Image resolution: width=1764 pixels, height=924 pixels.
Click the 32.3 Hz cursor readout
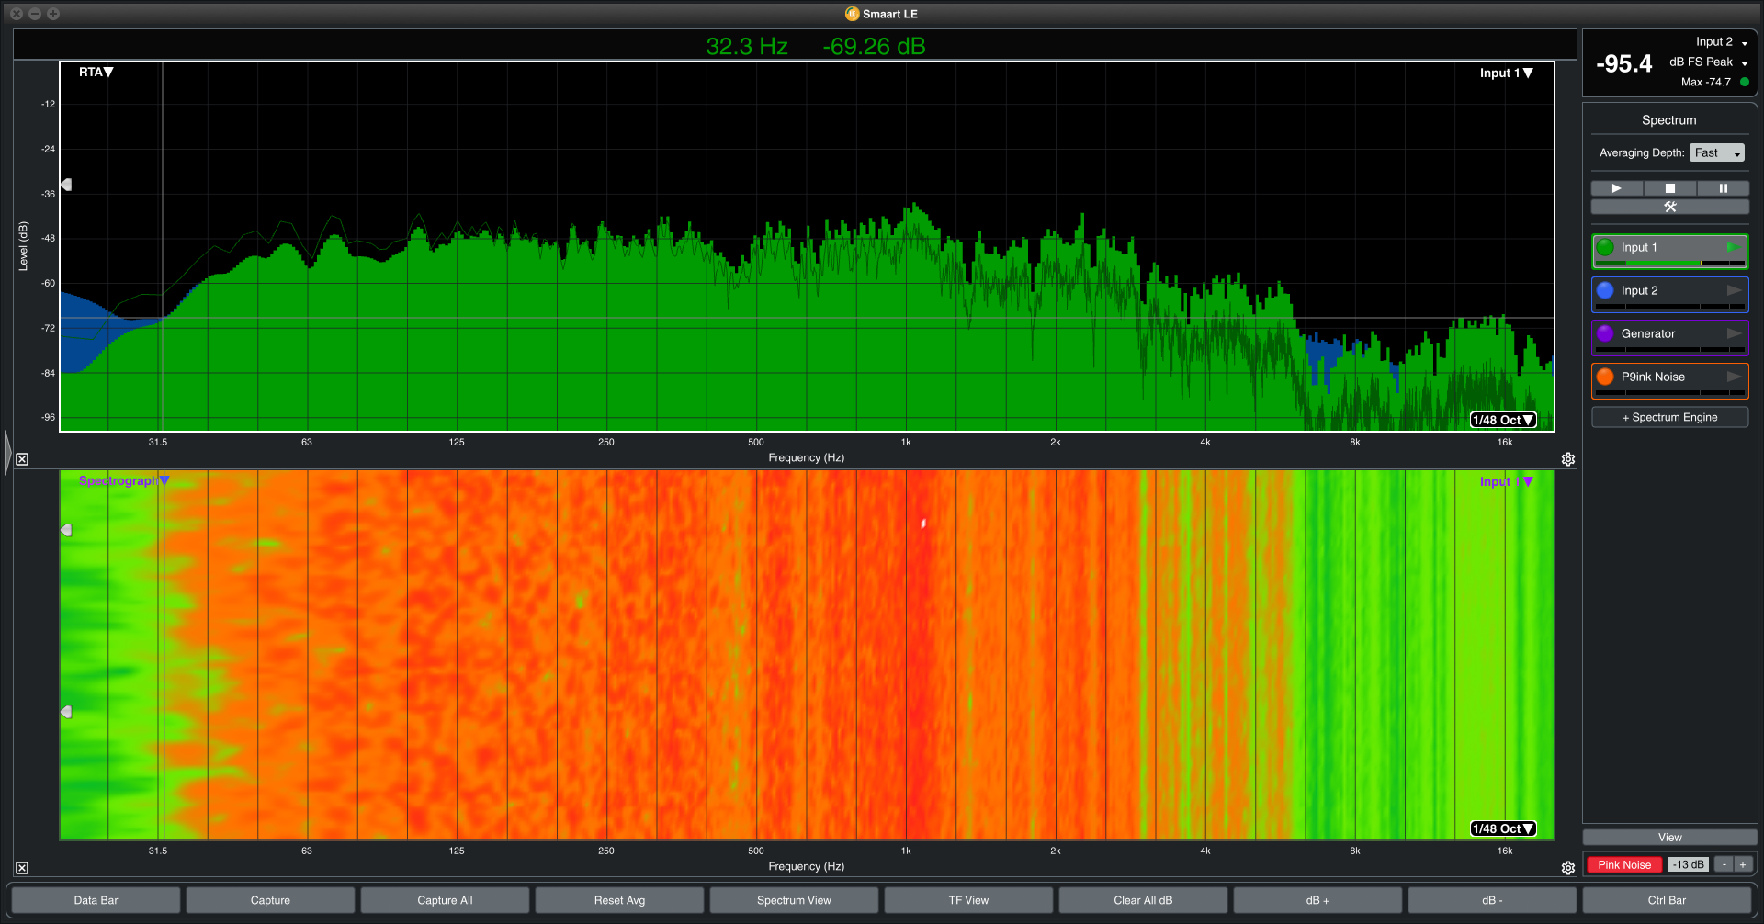click(x=747, y=47)
